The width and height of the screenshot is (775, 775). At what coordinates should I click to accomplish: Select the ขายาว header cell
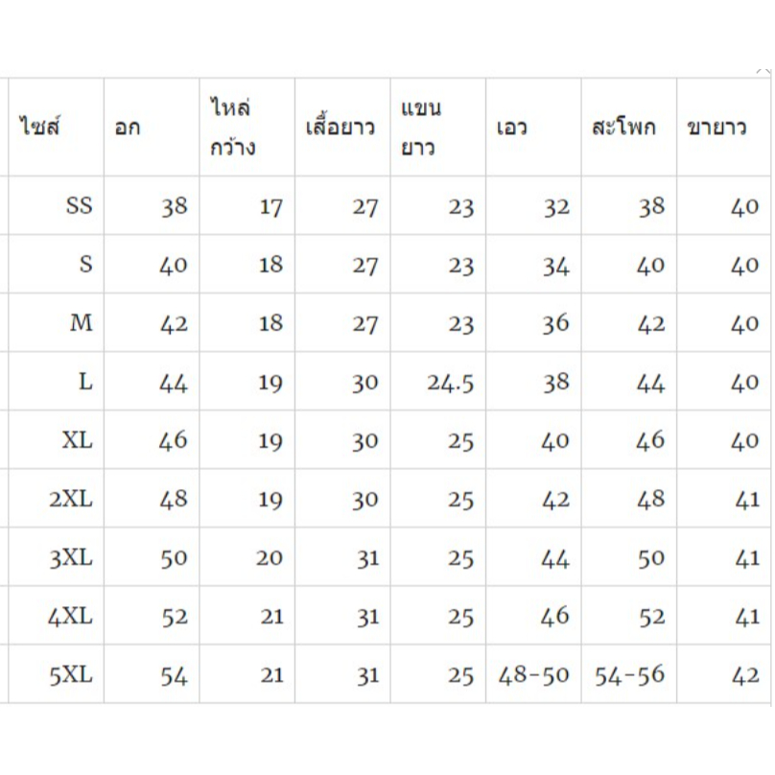(716, 128)
